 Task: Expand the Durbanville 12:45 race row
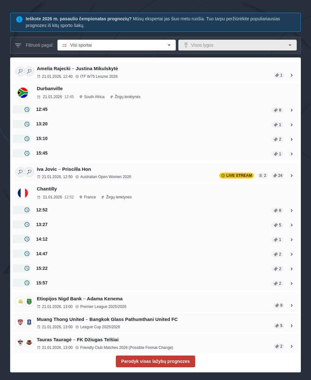click(291, 110)
